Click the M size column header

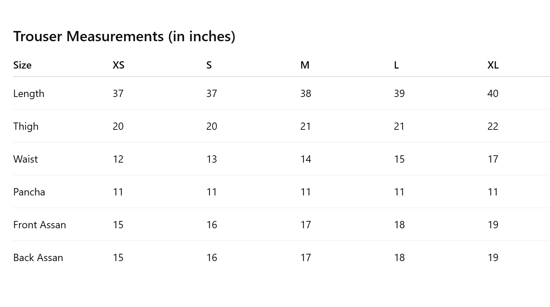click(x=305, y=65)
